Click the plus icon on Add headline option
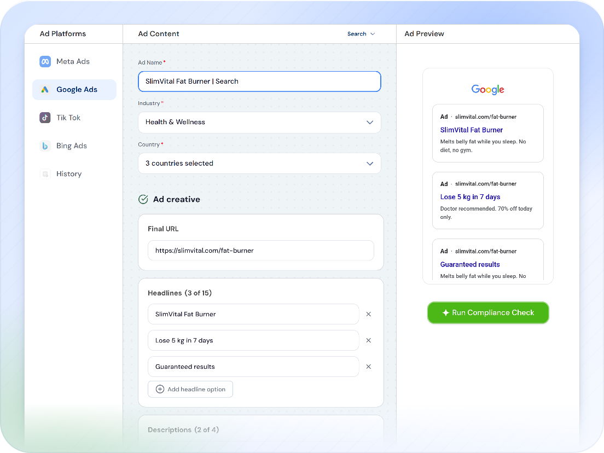 coord(160,389)
